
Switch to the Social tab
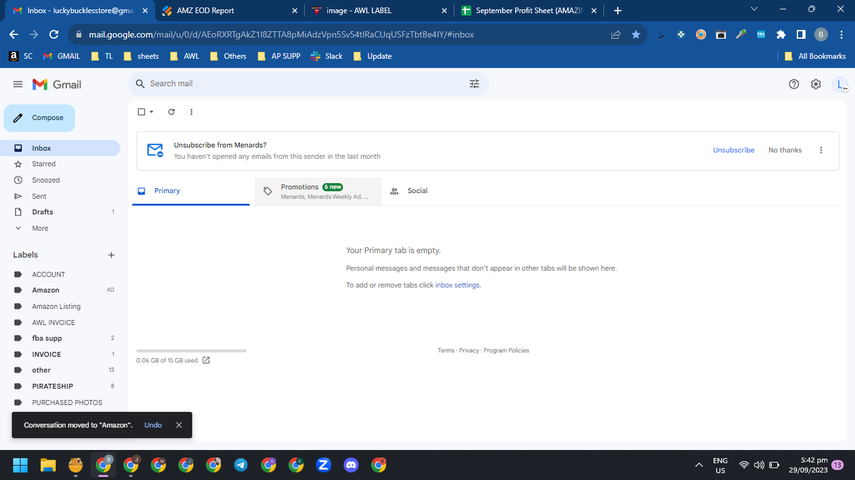pyautogui.click(x=444, y=191)
